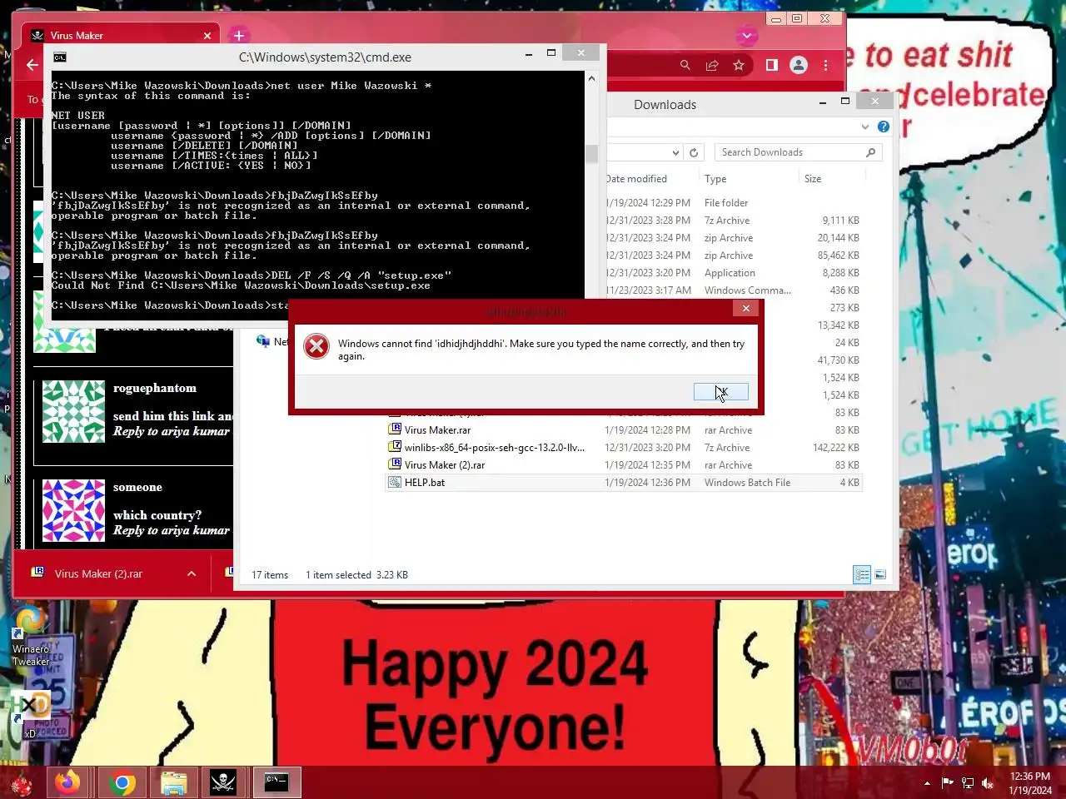
Task: Open Help in Downloads window
Action: tap(884, 127)
